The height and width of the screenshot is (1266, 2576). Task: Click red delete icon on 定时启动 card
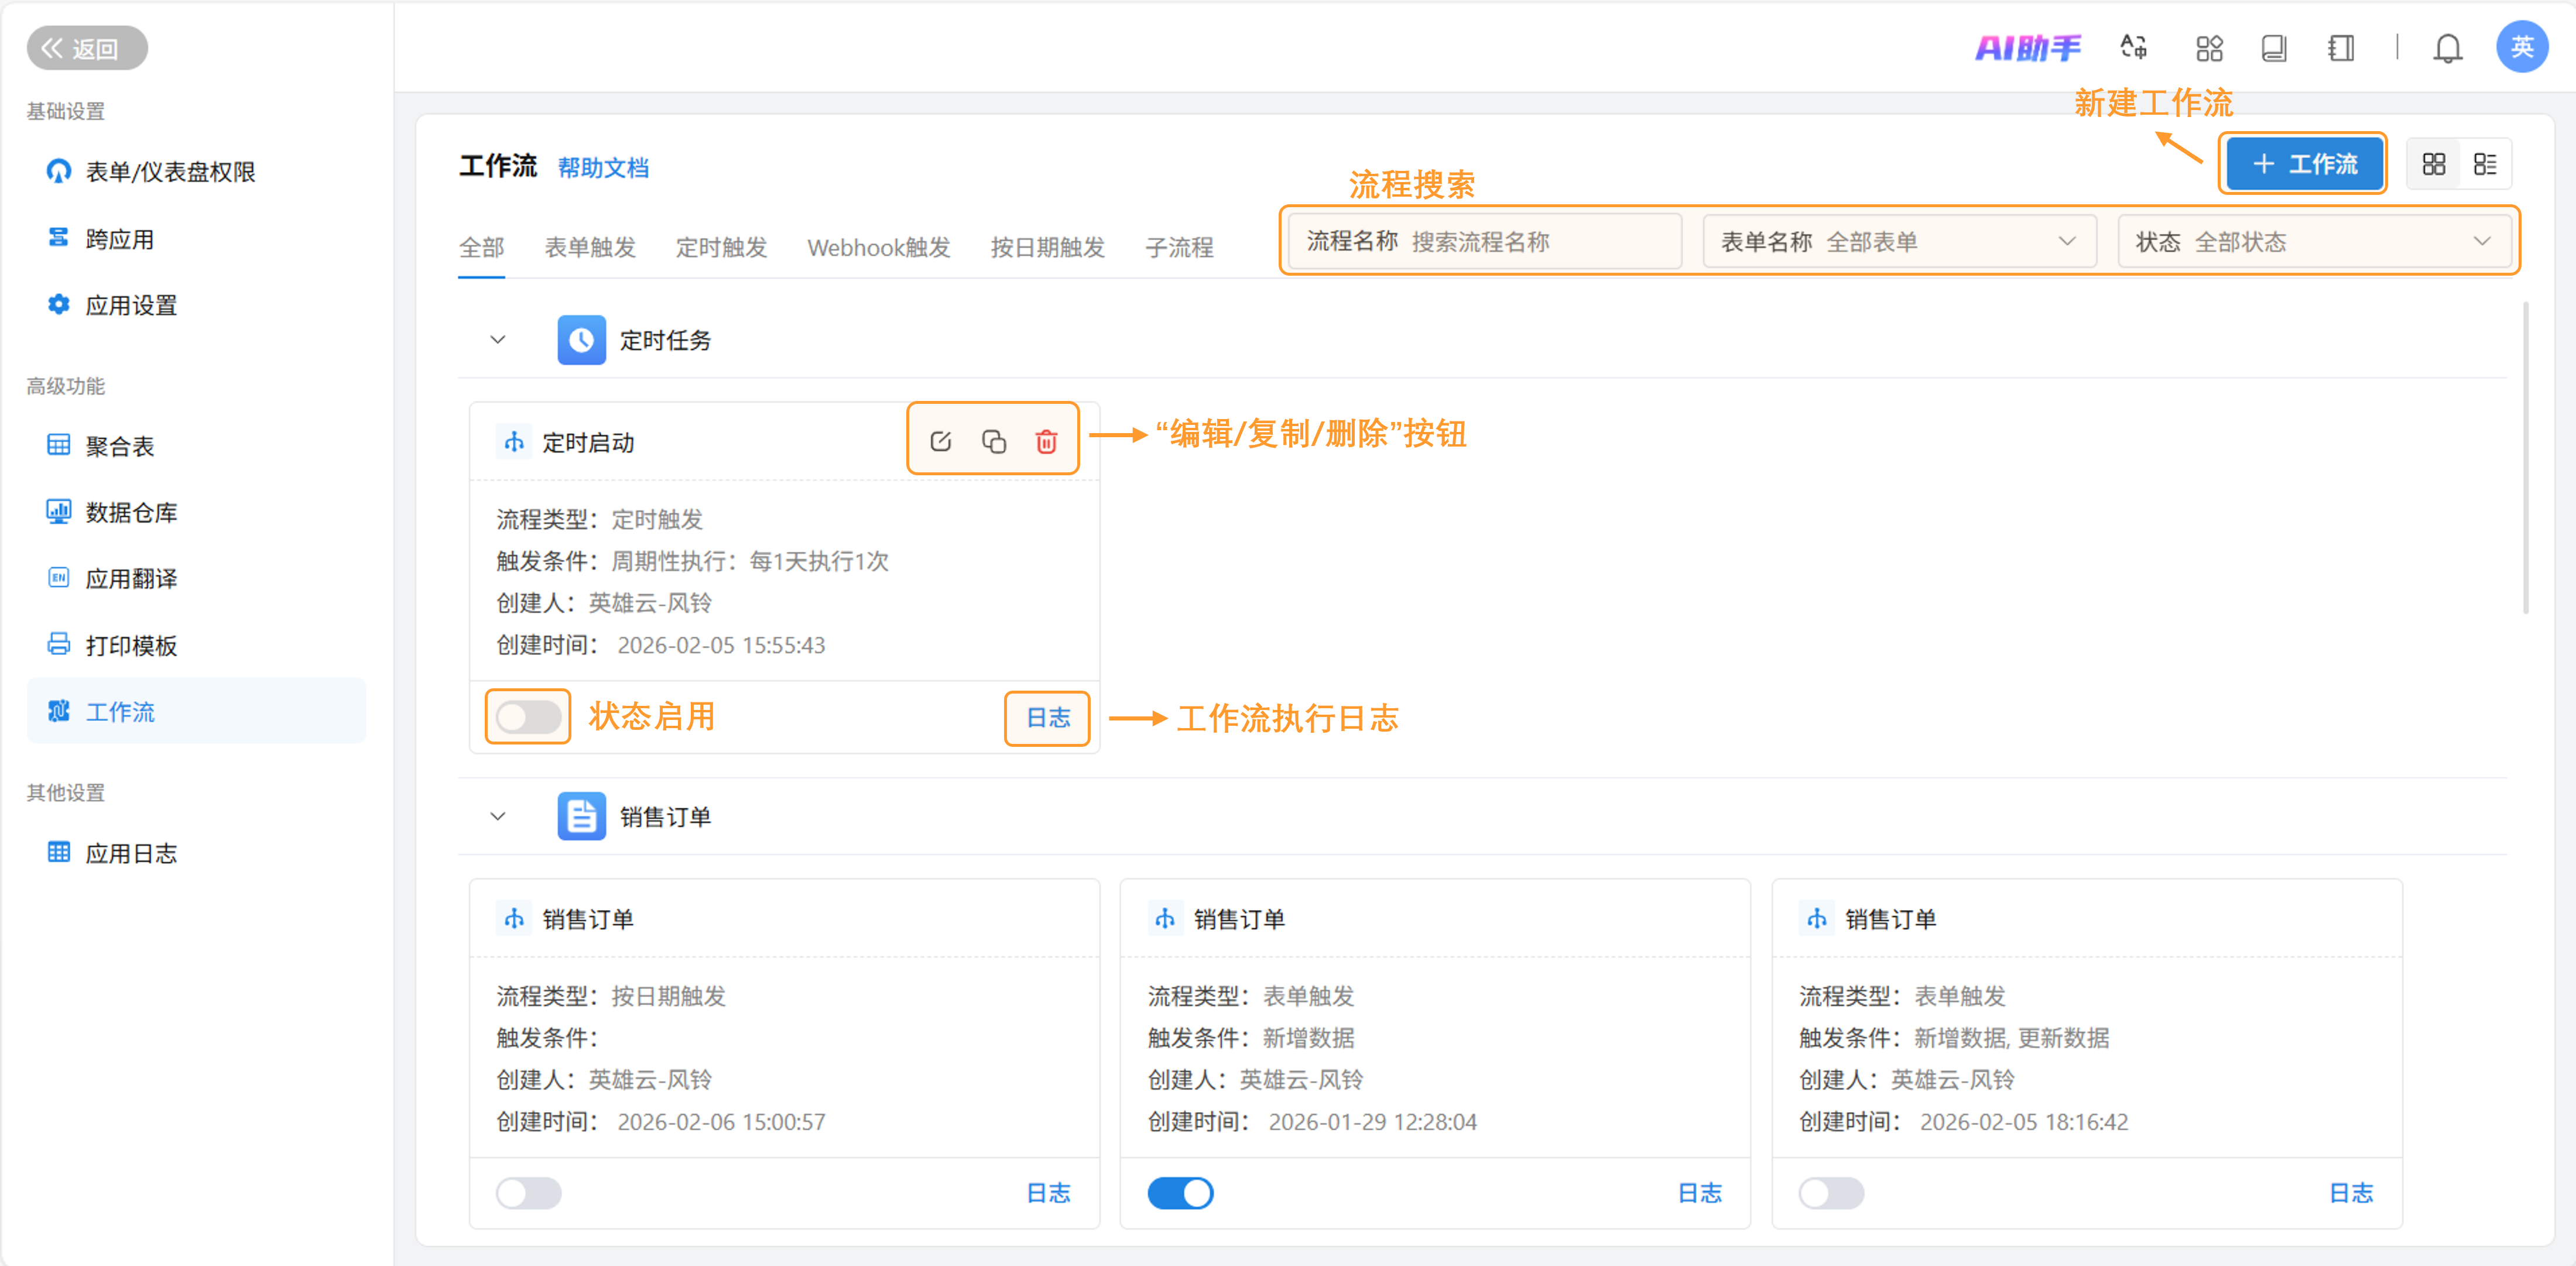1046,441
